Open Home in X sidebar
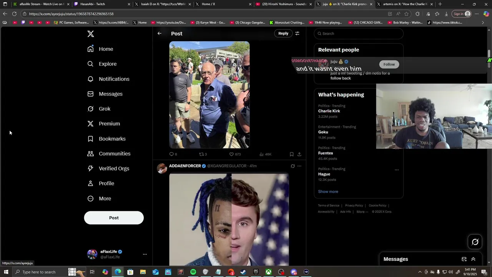The height and width of the screenshot is (277, 492). [x=100, y=49]
